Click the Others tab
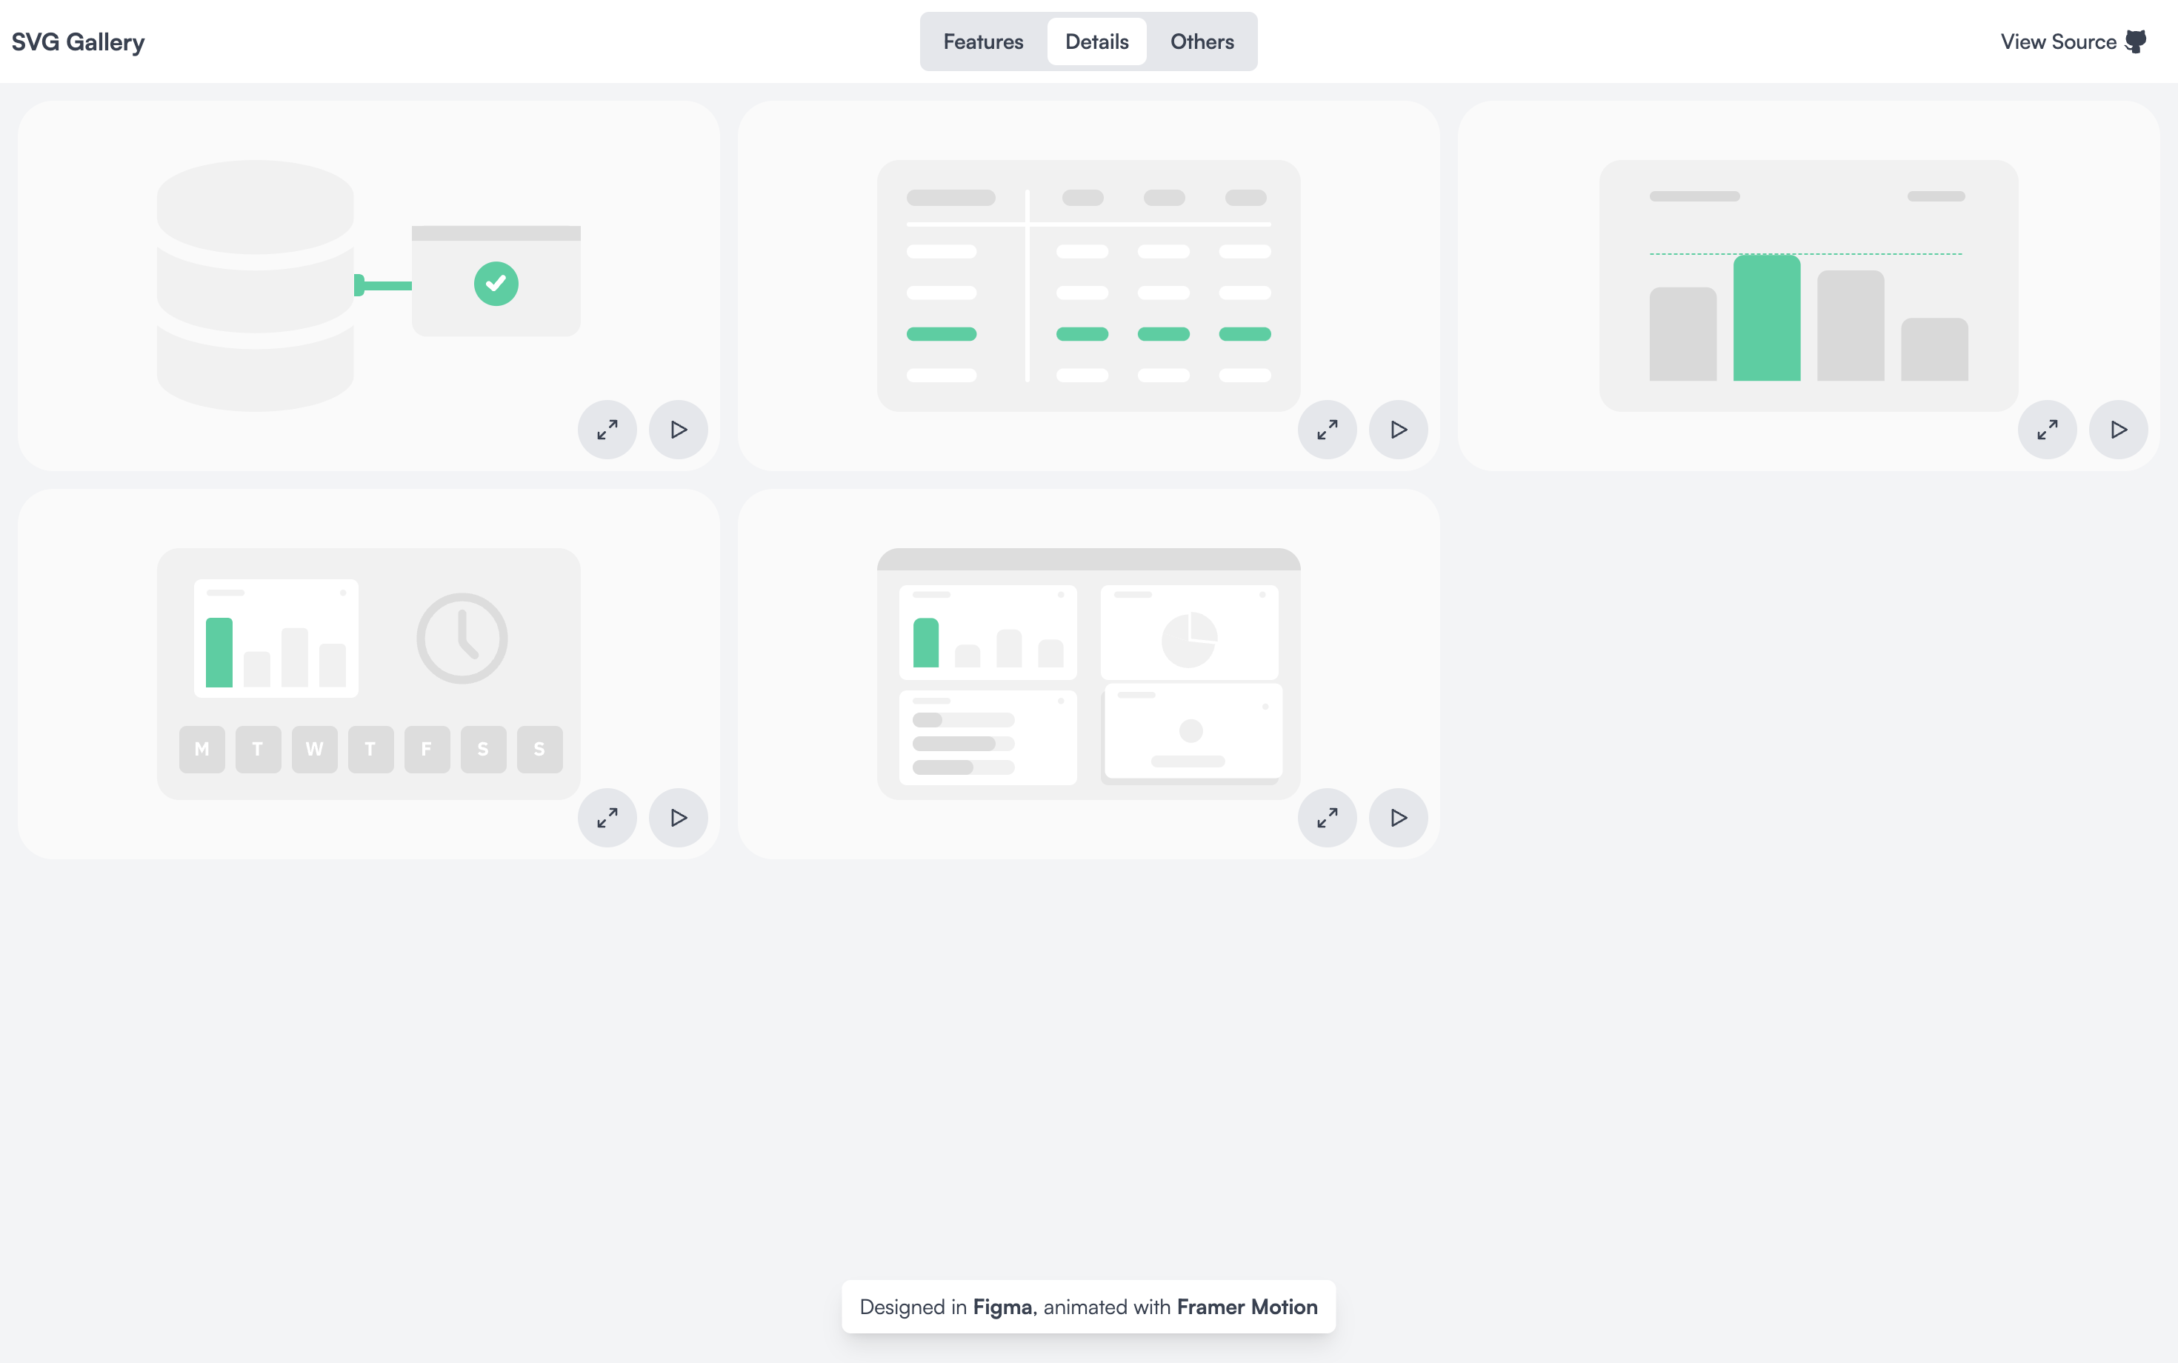Viewport: 2178px width, 1363px height. (1202, 41)
